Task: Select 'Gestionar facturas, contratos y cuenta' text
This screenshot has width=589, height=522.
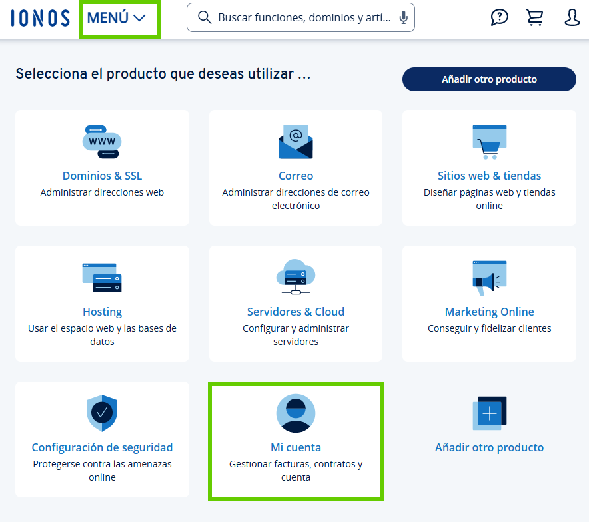Action: tap(296, 471)
